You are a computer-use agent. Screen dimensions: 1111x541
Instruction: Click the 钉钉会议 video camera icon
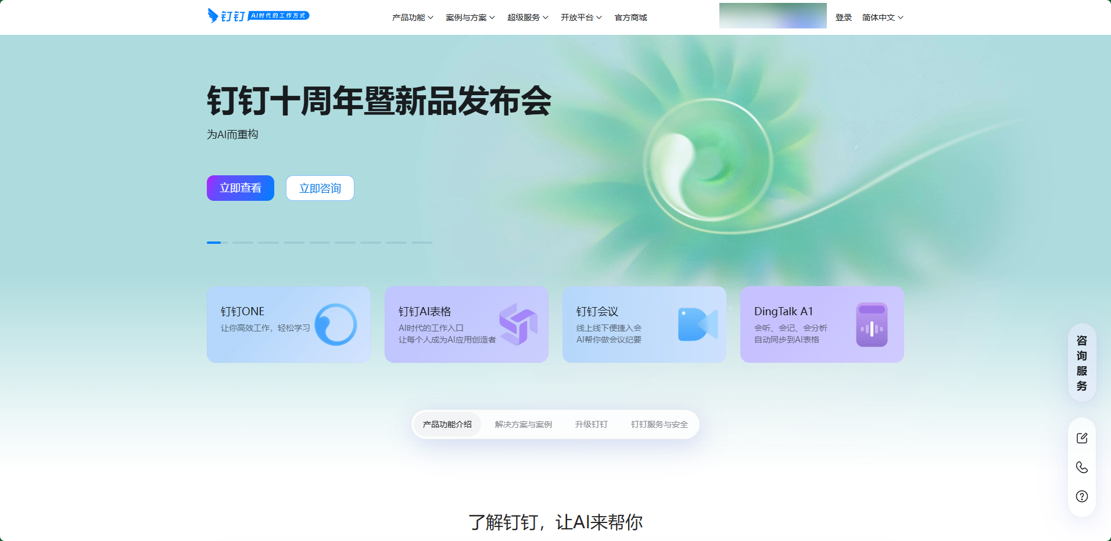697,324
